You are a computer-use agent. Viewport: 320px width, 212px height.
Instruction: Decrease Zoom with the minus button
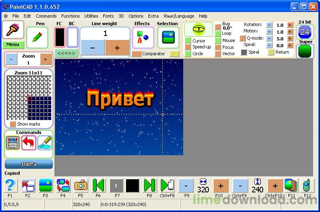pos(11,59)
